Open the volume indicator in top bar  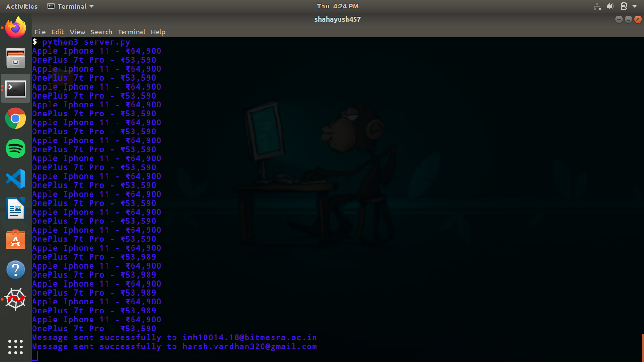click(610, 6)
